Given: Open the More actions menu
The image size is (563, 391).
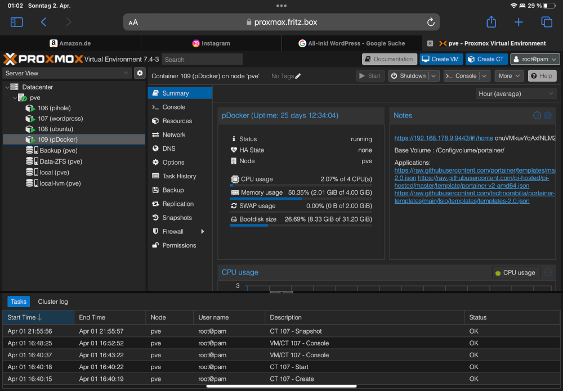Looking at the screenshot, I should 509,76.
